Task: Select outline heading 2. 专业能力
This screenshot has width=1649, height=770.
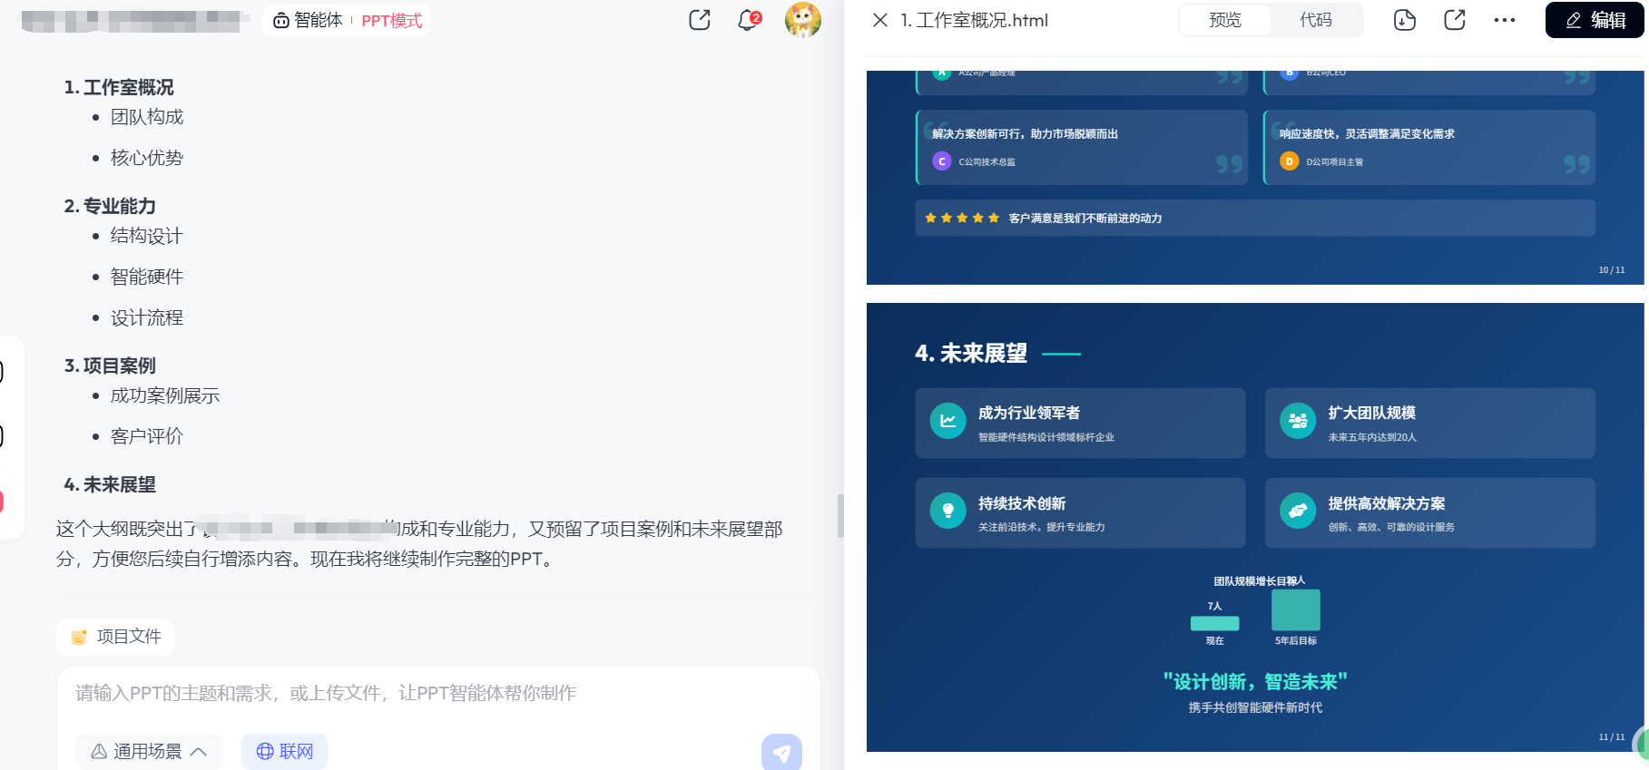Action: tap(110, 206)
